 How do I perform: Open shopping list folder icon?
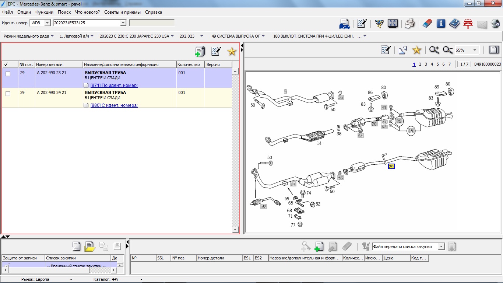pos(90,247)
